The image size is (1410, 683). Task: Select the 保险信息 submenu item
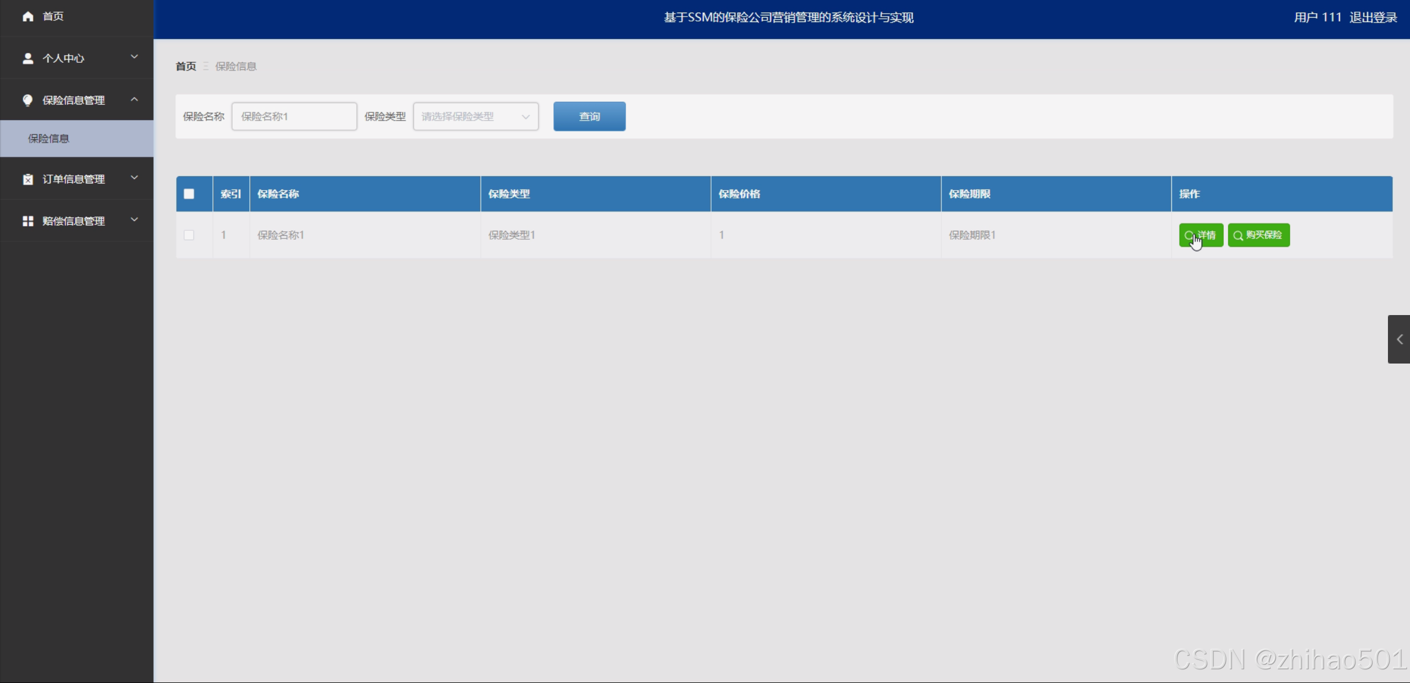49,139
